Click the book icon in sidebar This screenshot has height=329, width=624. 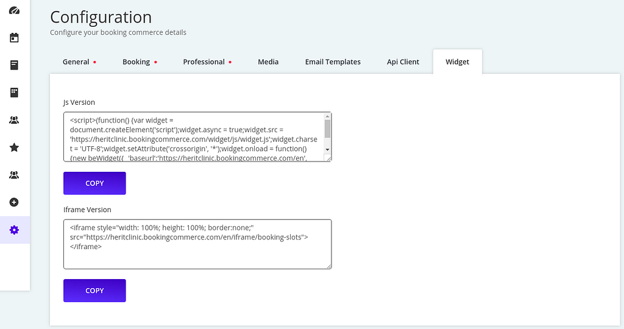[x=15, y=65]
